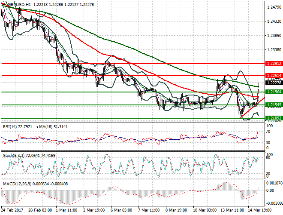This screenshot has height=215, width=283.
Task: Click the MACD(12,26,9) indicator label
Action: [x=16, y=184]
